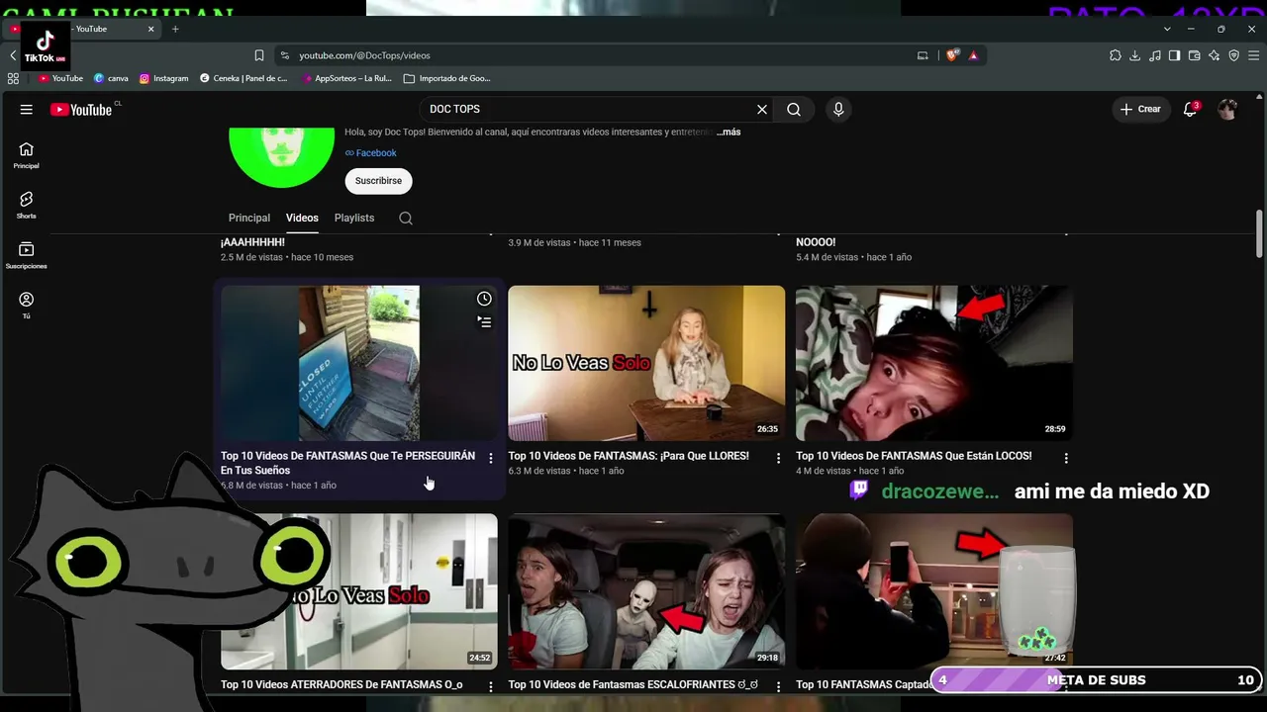Open the notifications bell
Screen dimensions: 1267x712
[1191, 110]
